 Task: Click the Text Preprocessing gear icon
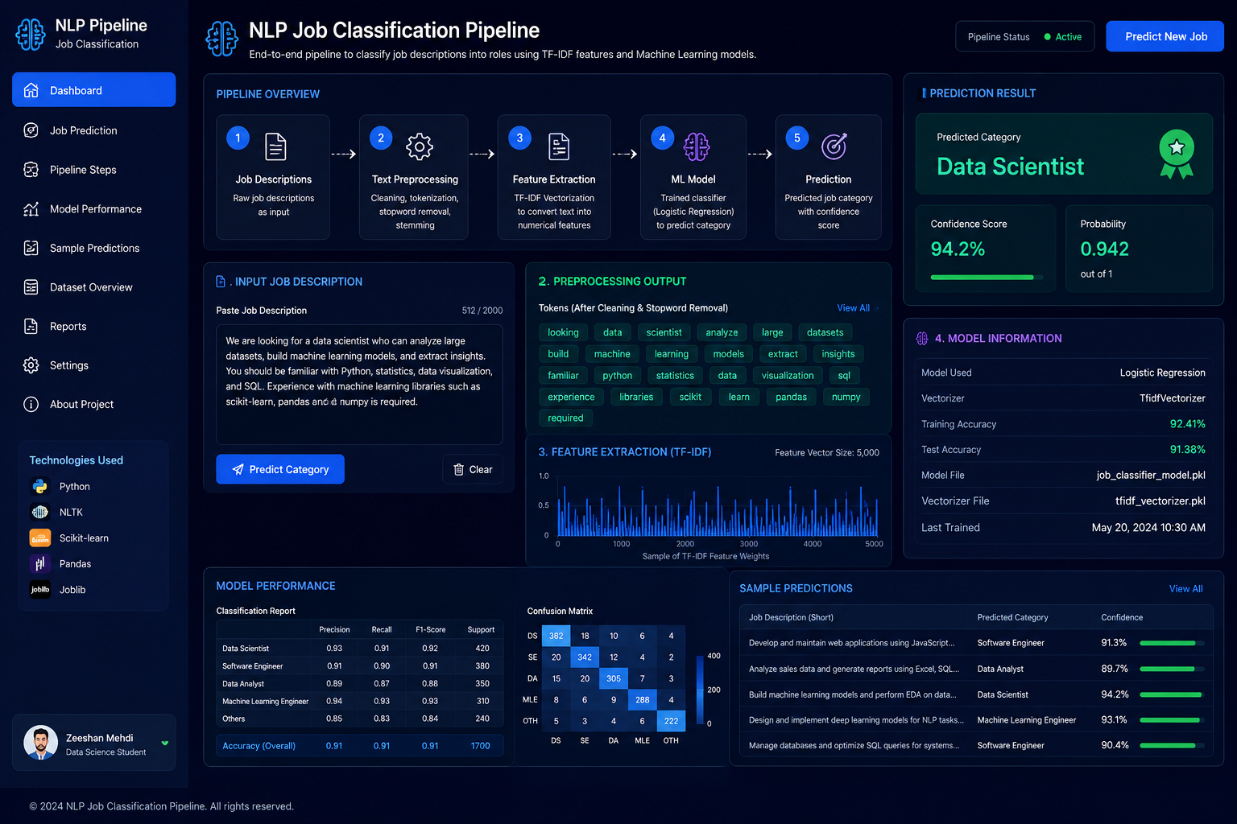click(x=420, y=146)
